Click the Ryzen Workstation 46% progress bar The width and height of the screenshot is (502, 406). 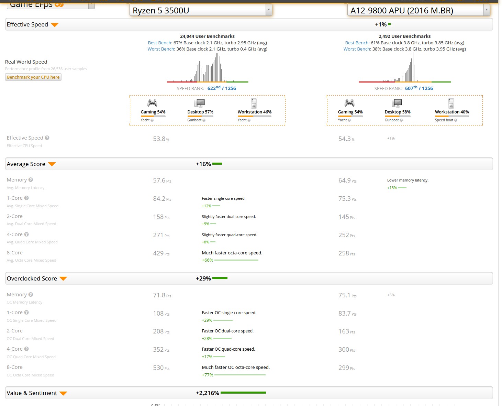point(254,116)
